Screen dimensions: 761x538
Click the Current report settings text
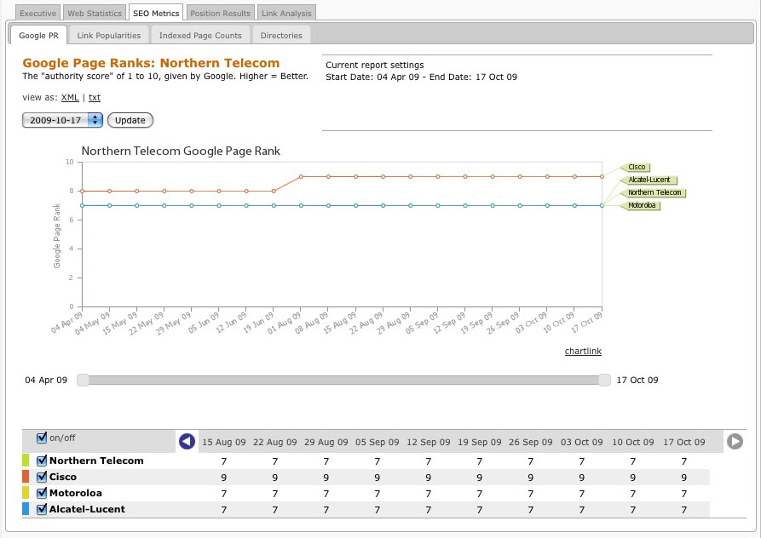pos(375,65)
